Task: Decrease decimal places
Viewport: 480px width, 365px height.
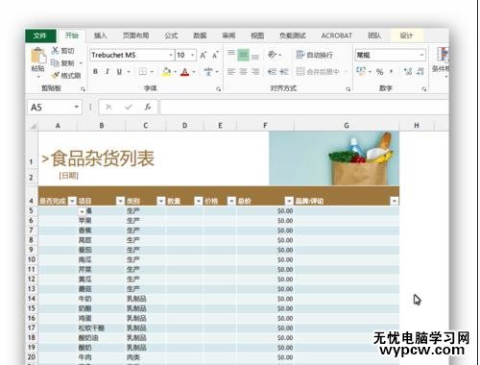Action: click(x=420, y=72)
